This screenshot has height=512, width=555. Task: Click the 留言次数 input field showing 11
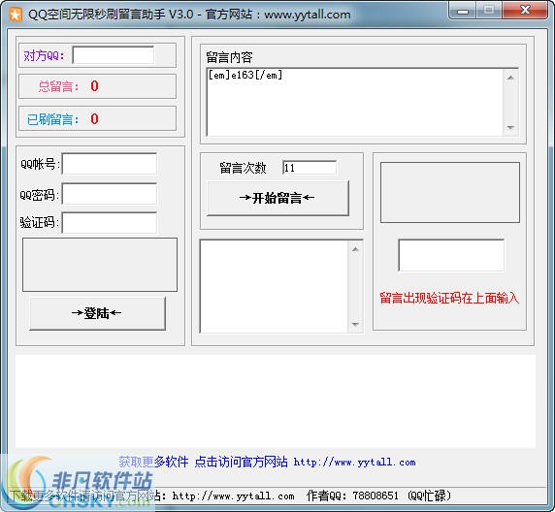[x=310, y=168]
